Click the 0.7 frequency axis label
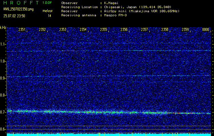This screenshot has width=214, height=136. coord(3,112)
